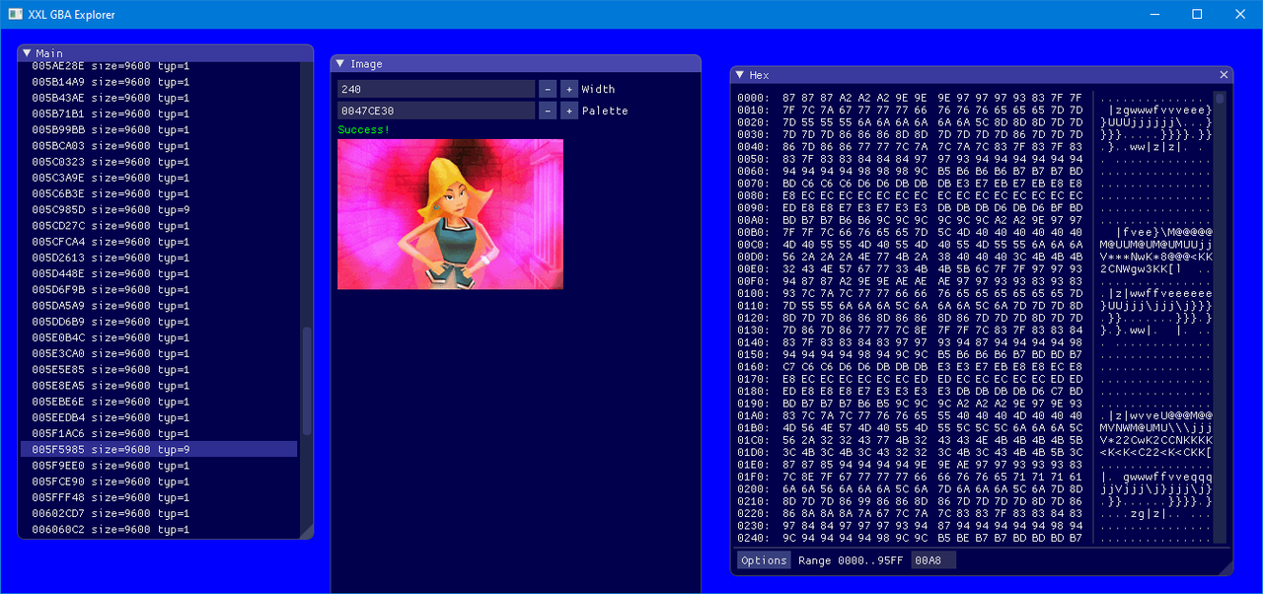Select entry 005E3CA0 size=9600 typ=1
The width and height of the screenshot is (1263, 594).
[159, 353]
